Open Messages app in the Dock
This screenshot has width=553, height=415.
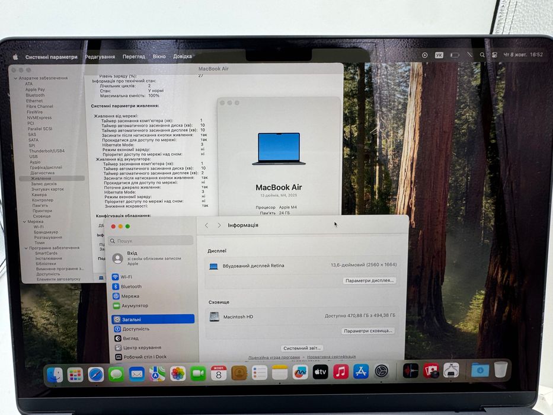coord(116,374)
